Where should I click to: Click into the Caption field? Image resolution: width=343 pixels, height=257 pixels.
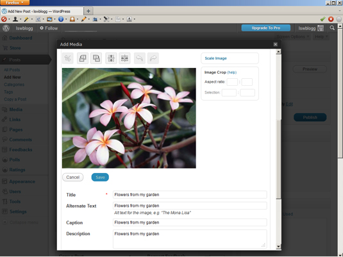tap(190, 222)
